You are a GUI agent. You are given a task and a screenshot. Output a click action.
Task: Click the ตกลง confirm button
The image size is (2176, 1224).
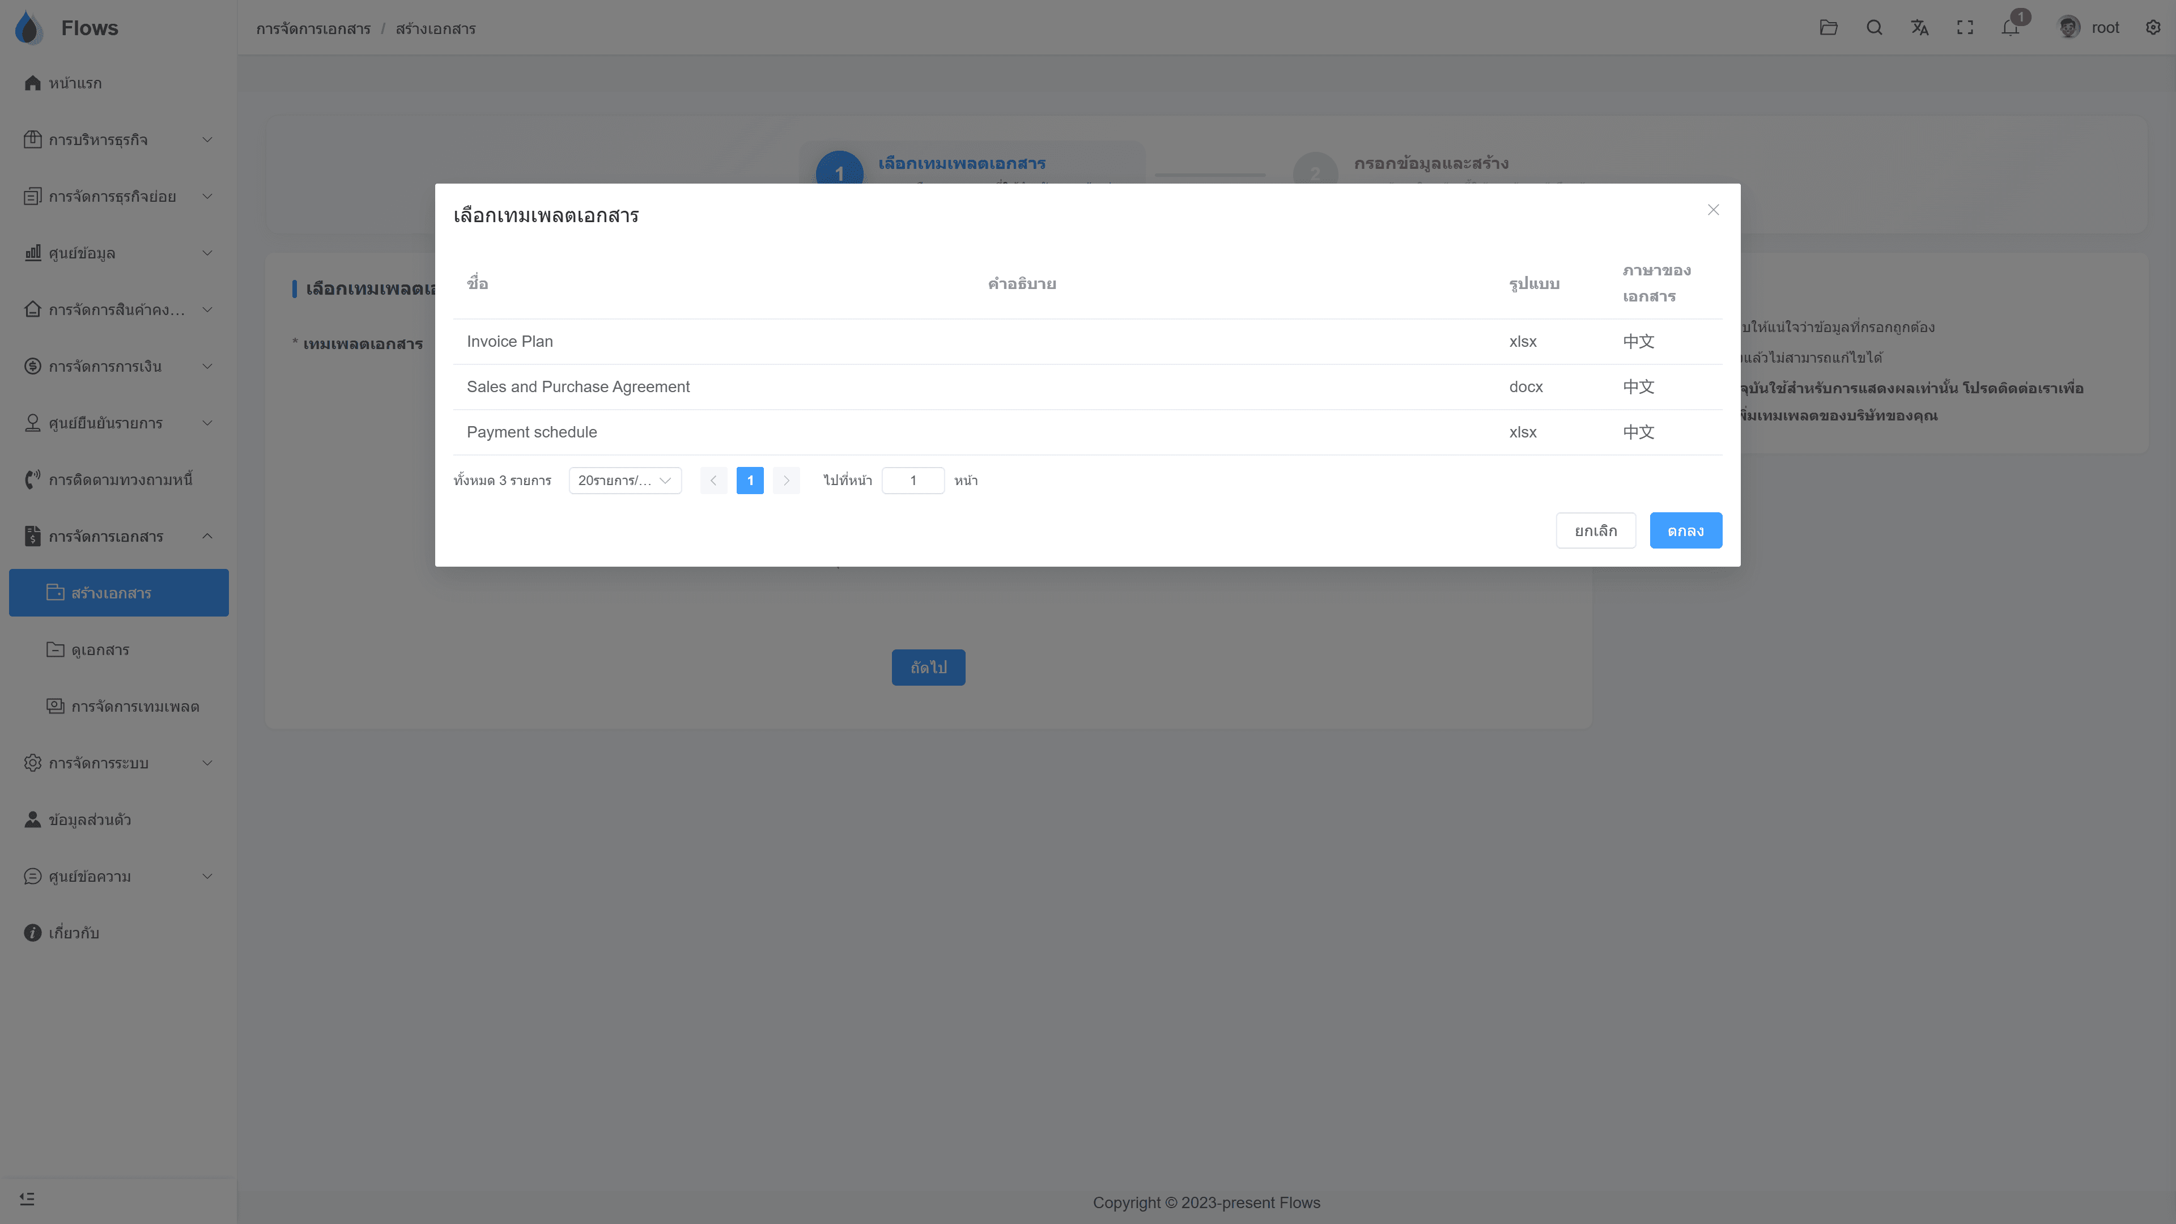pos(1685,530)
